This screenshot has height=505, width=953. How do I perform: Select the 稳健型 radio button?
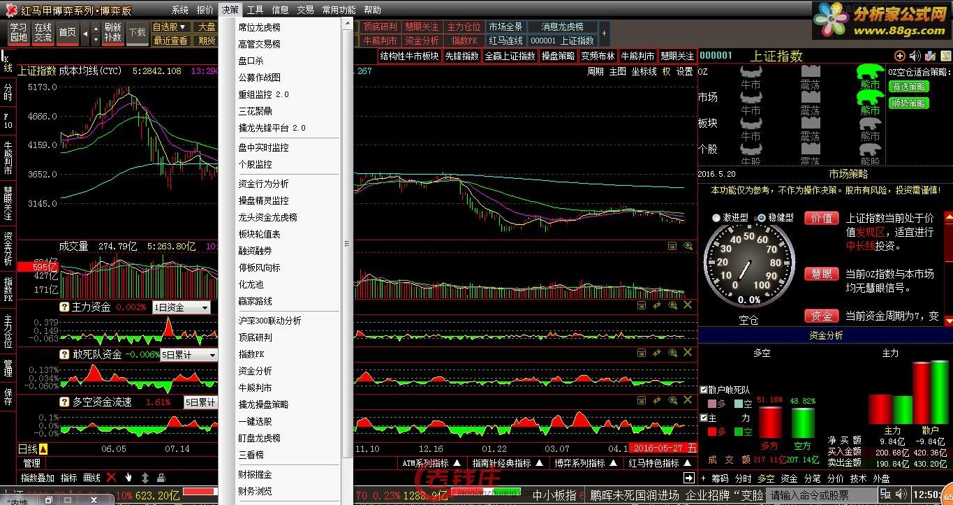(x=761, y=218)
